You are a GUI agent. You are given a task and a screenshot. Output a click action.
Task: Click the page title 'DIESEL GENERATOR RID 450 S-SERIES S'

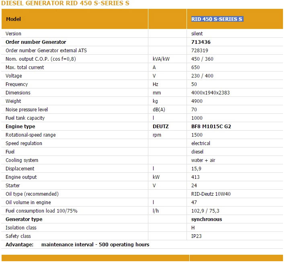coord(65,3)
